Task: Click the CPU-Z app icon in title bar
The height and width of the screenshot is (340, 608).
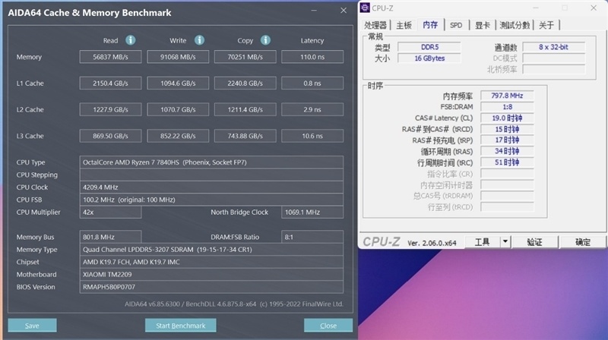Action: [365, 8]
